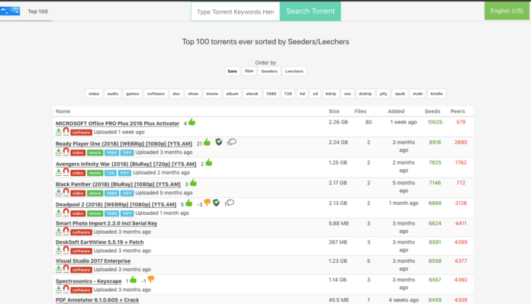This screenshot has width=531, height=304.
Task: Click the verified shield icon beside Ready Player One
Action: 219,142
